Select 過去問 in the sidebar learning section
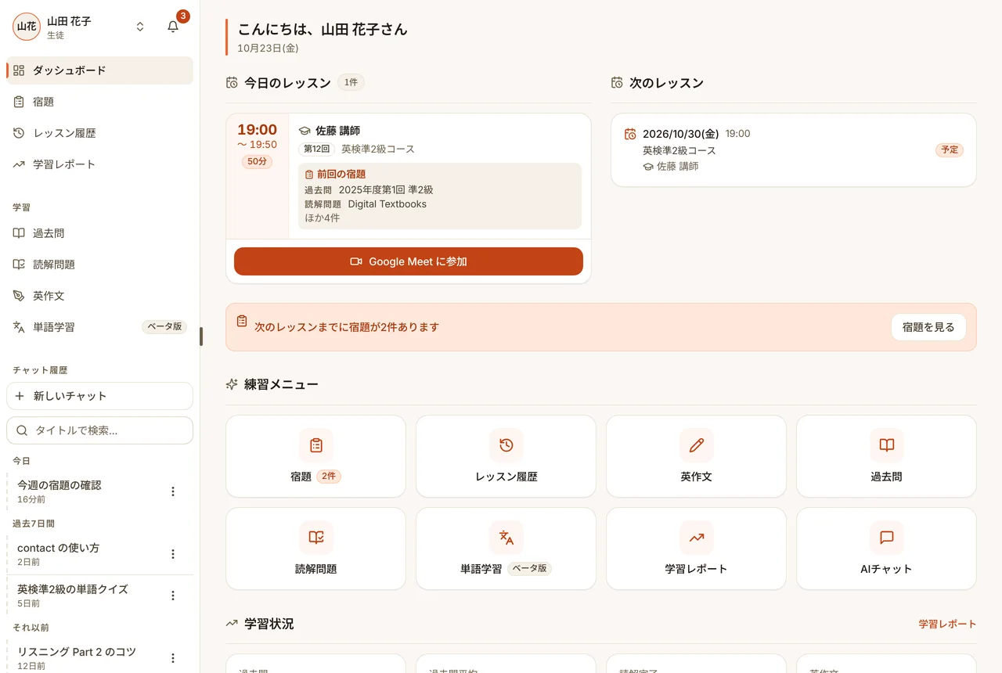Image resolution: width=1002 pixels, height=673 pixels. 99,233
